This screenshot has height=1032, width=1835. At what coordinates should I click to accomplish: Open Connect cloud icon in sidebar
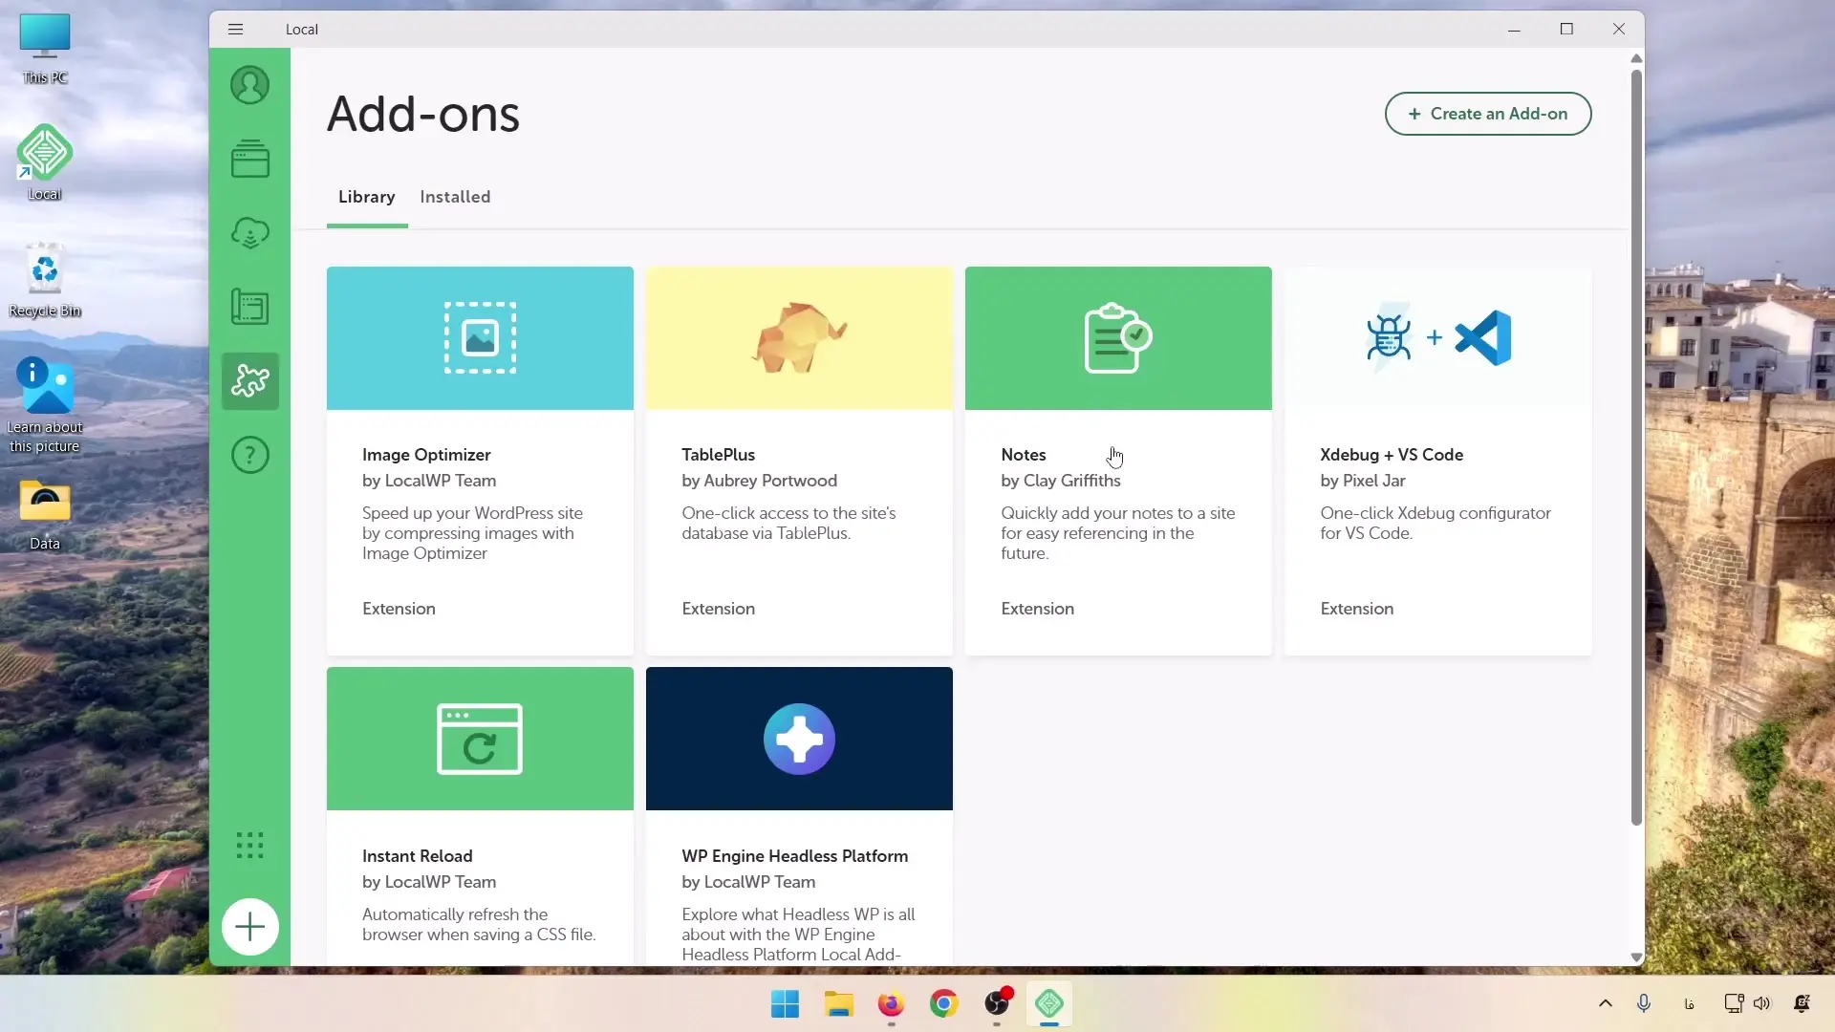[249, 233]
